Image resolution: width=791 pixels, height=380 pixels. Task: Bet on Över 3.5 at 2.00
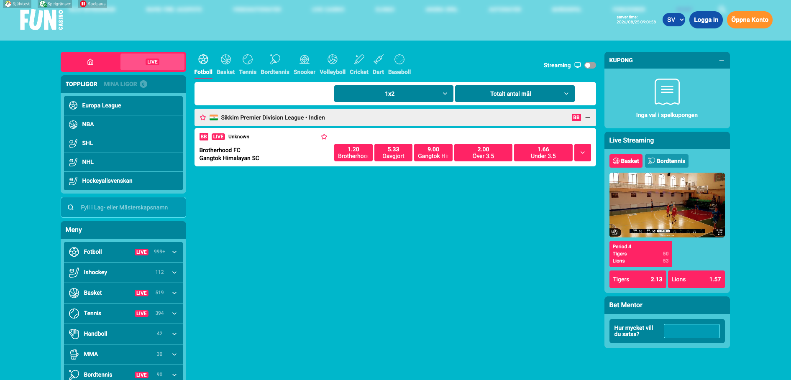pyautogui.click(x=483, y=153)
